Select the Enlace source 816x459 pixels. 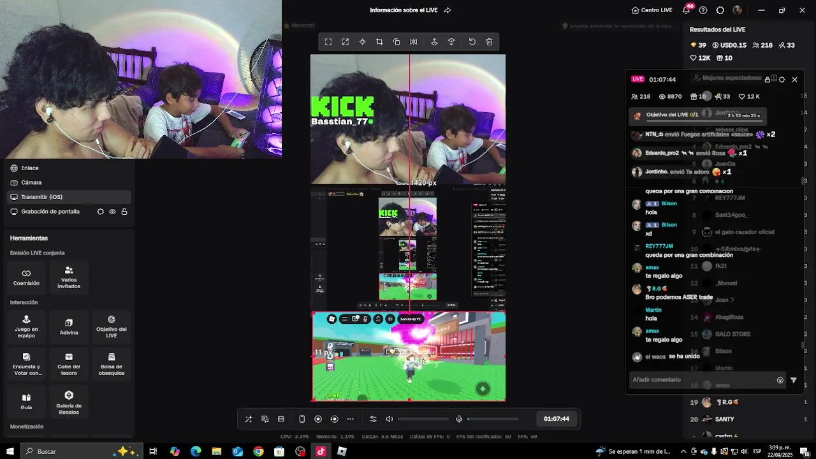(70, 168)
